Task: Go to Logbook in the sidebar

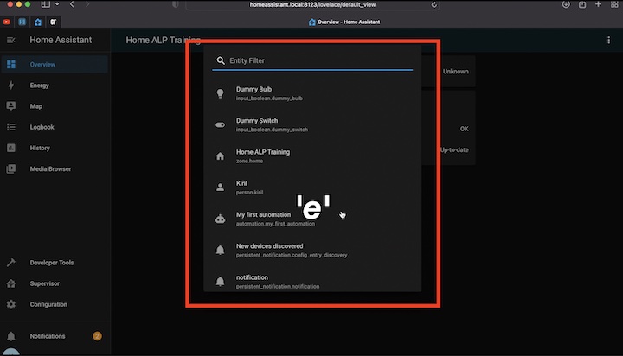Action: (55, 127)
